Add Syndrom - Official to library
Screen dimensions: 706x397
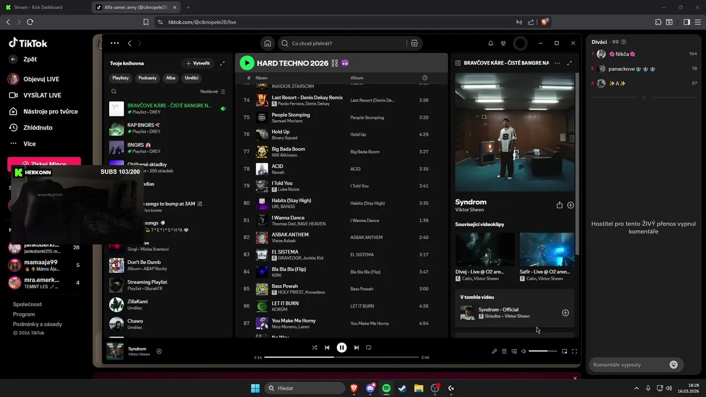565,313
